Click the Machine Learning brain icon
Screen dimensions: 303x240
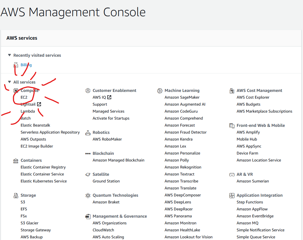pyautogui.click(x=160, y=91)
